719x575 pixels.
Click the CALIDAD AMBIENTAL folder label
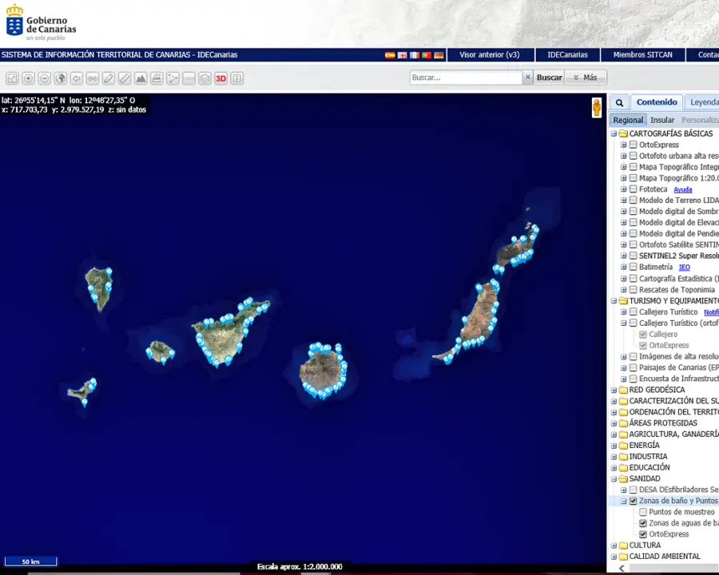tap(665, 556)
